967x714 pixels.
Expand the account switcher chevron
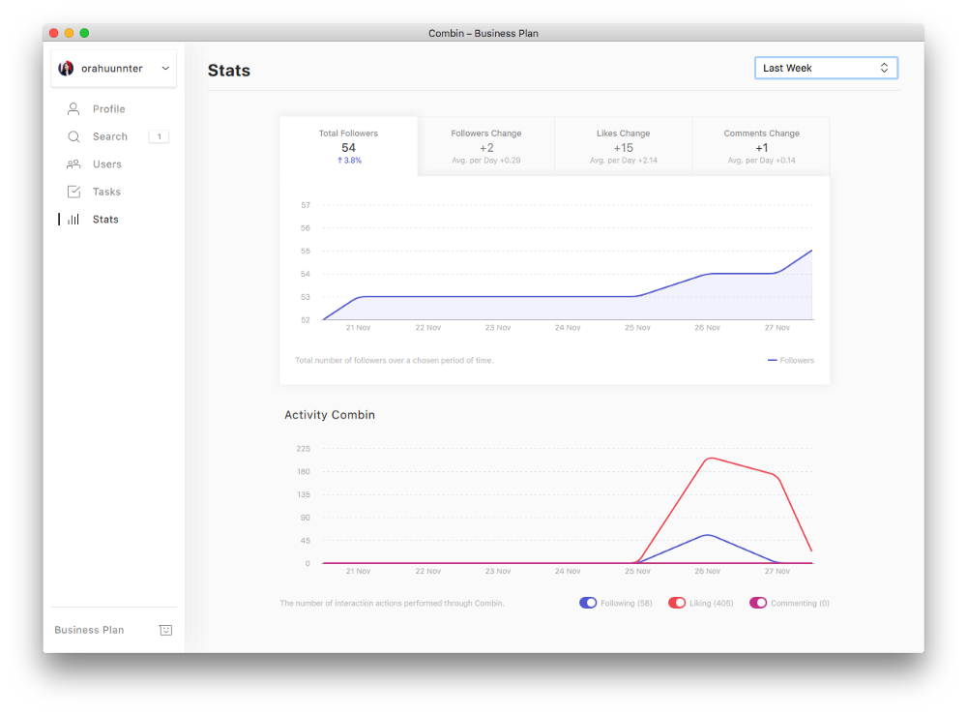pyautogui.click(x=165, y=69)
